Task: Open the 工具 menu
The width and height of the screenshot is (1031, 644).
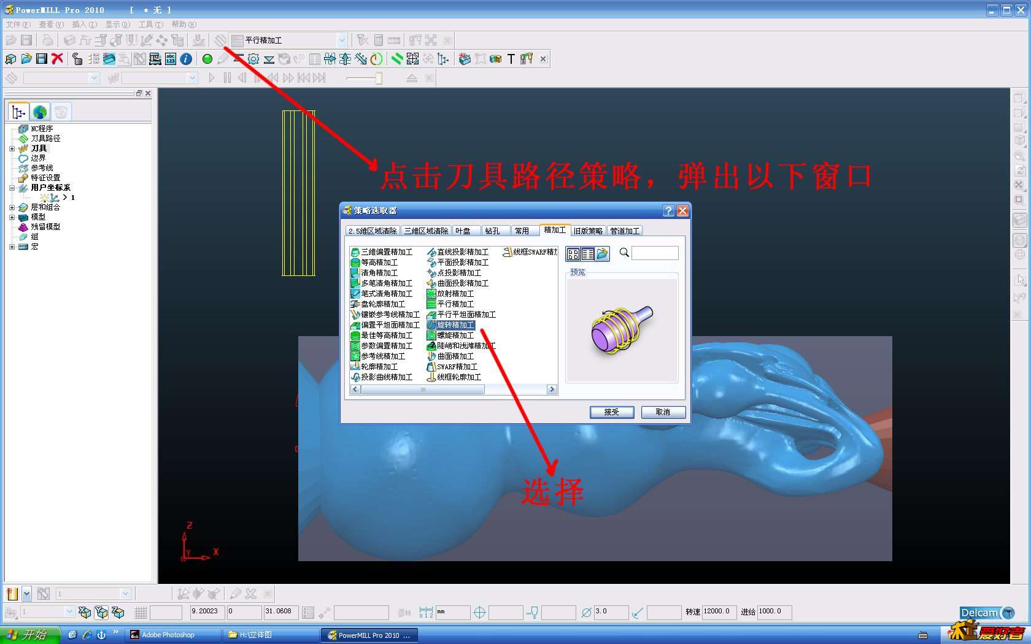Action: pyautogui.click(x=150, y=25)
